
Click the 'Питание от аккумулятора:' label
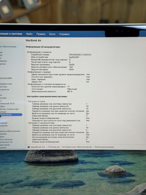click(x=42, y=123)
